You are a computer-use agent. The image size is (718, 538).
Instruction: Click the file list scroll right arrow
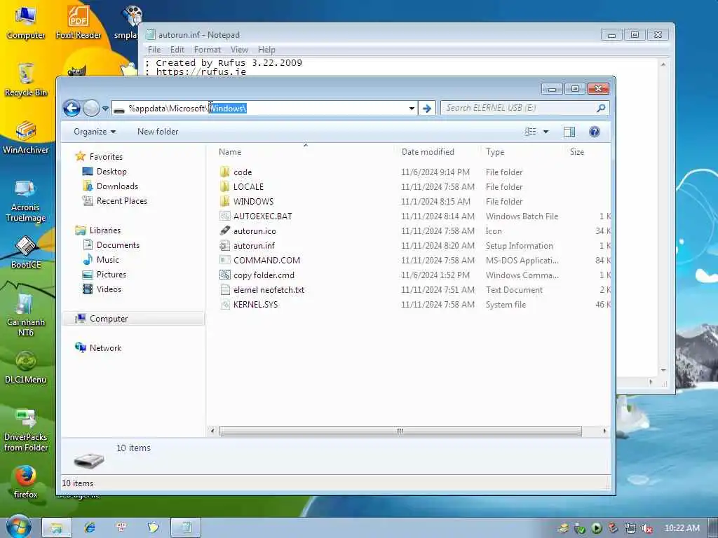pyautogui.click(x=604, y=431)
